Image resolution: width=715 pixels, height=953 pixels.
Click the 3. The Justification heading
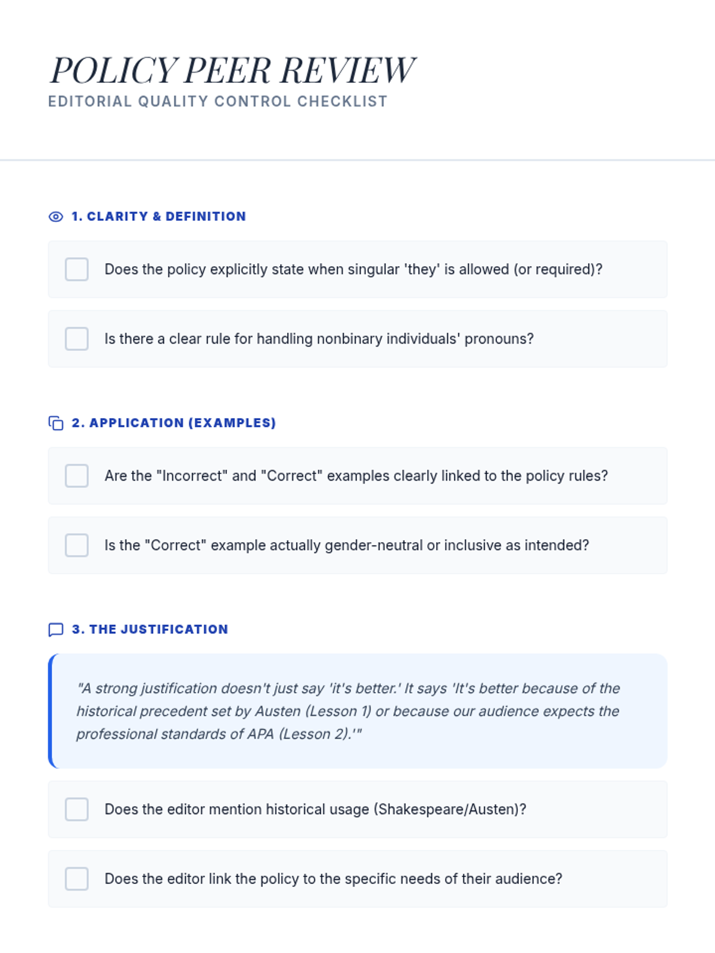(150, 630)
